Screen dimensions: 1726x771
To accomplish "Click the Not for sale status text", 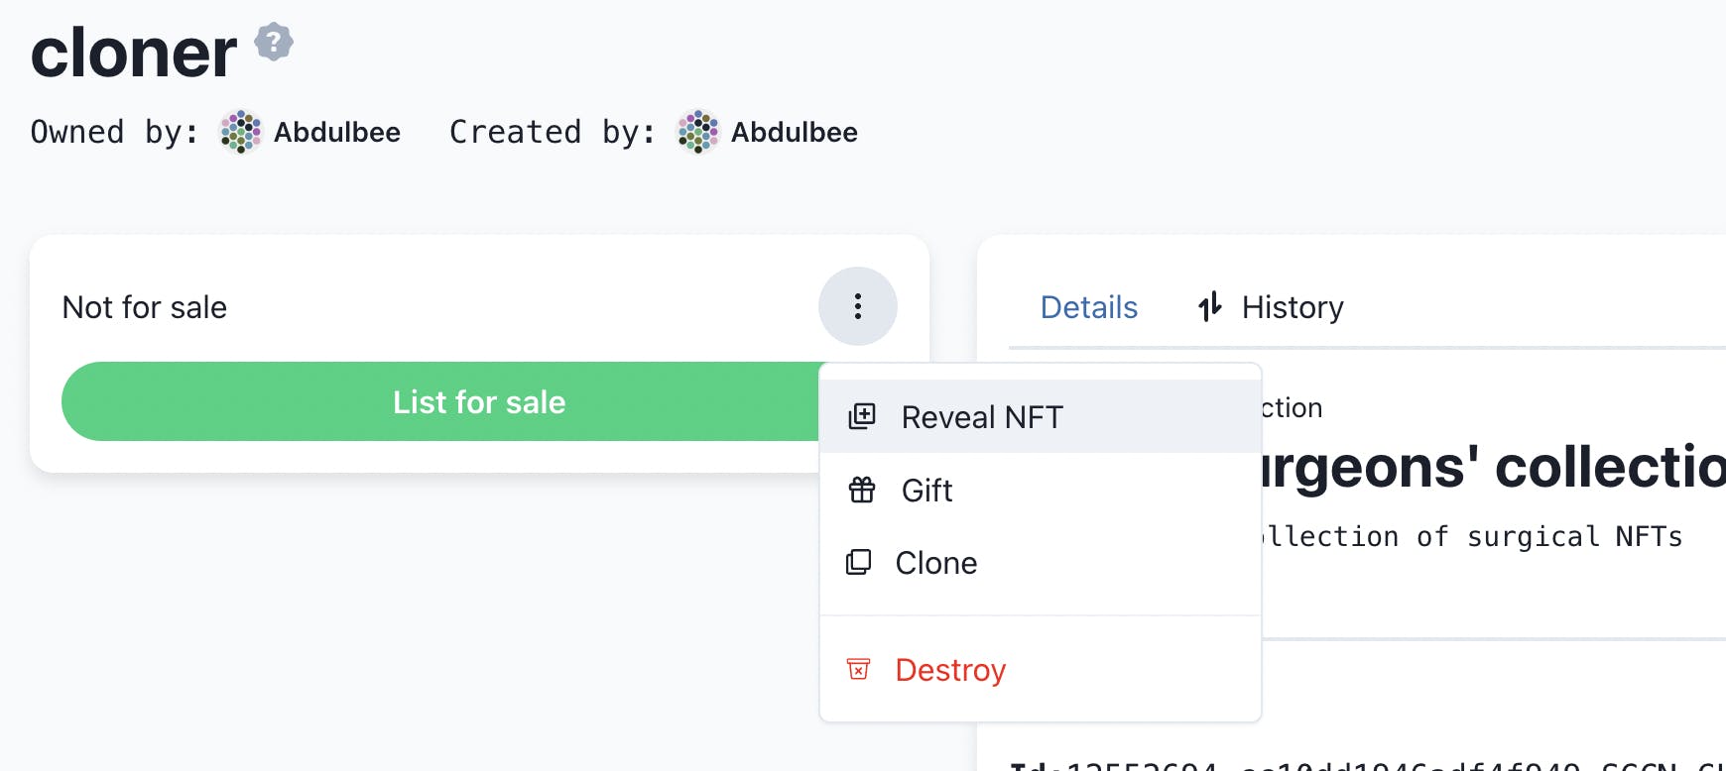I will 145,307.
